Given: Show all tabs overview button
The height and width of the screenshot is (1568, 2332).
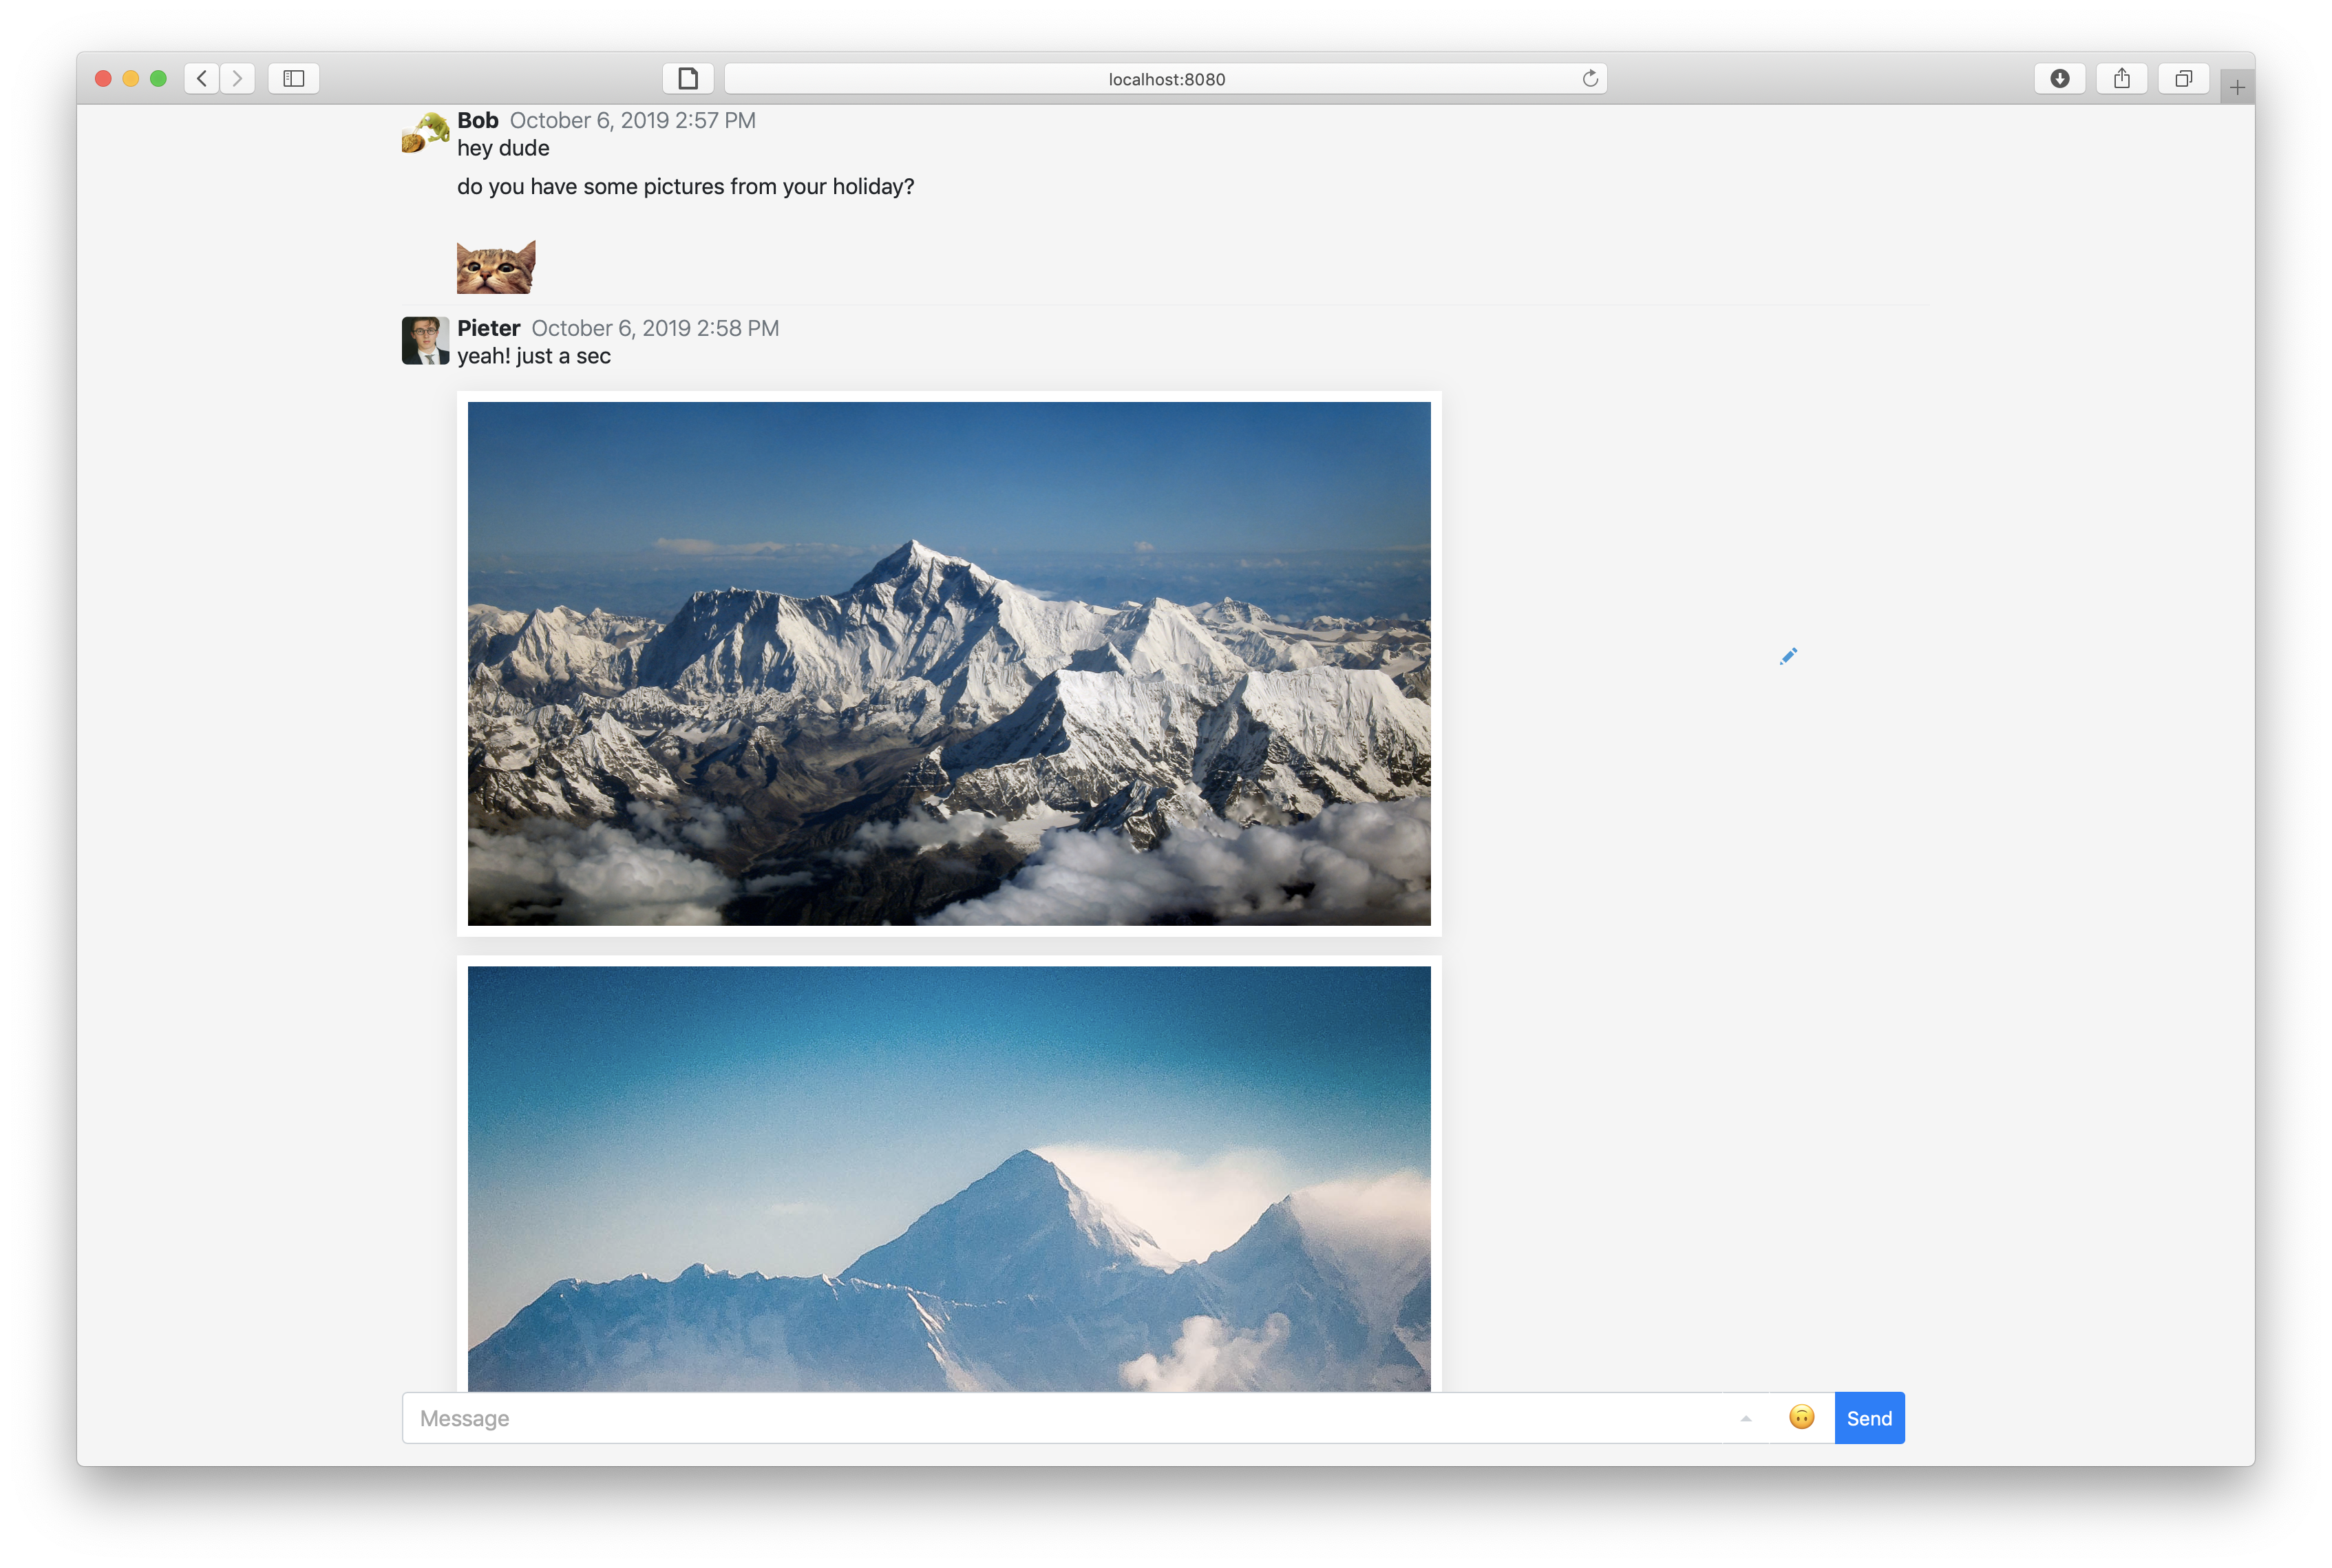Looking at the screenshot, I should point(2183,78).
